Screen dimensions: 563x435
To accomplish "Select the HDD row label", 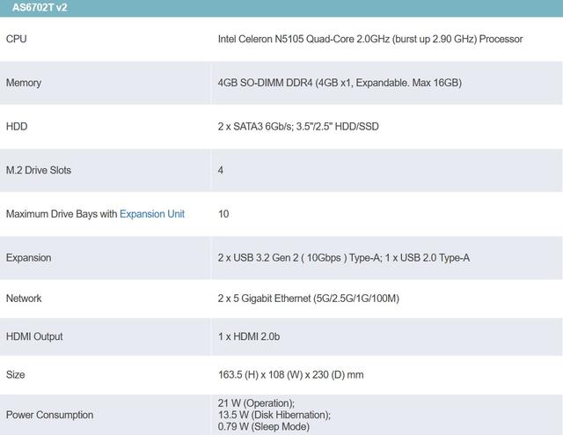I will click(x=17, y=127).
